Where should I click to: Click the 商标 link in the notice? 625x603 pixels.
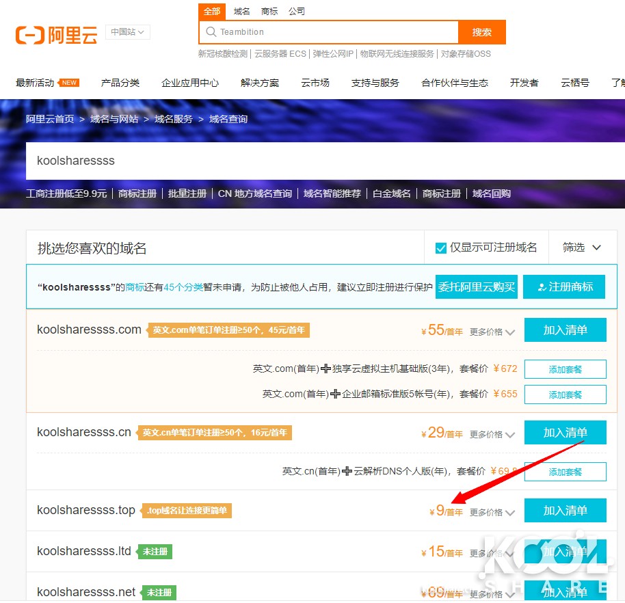pyautogui.click(x=135, y=287)
